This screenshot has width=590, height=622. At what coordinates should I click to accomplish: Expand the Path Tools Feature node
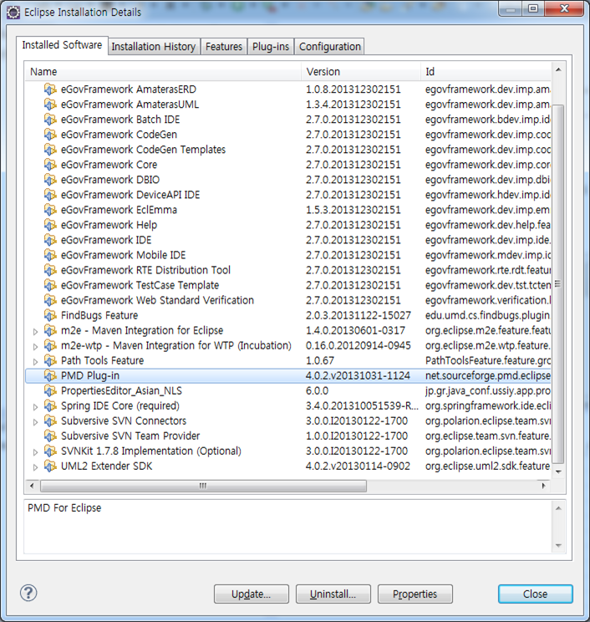tap(35, 361)
